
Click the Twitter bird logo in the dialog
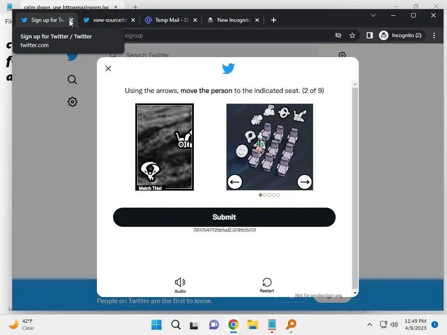tap(228, 68)
